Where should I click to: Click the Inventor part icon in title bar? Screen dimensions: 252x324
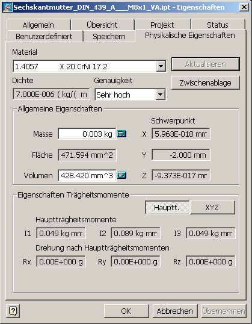(x=7, y=7)
